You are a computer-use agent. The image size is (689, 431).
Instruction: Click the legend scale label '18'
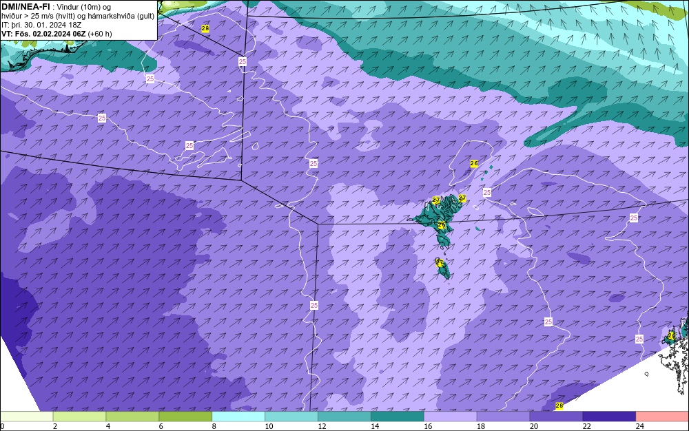pos(481,426)
